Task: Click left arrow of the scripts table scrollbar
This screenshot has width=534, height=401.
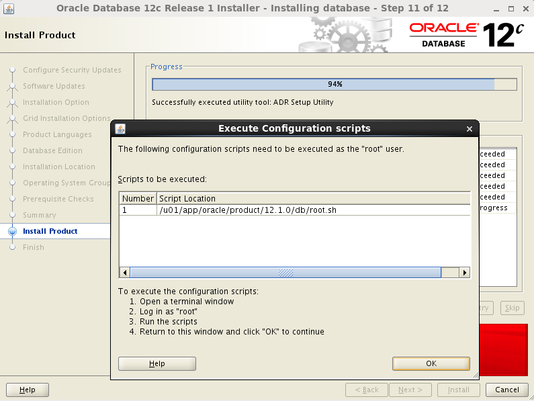Action: point(125,273)
